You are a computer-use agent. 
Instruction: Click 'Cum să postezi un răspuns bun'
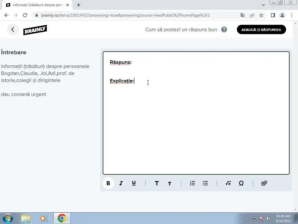tap(181, 29)
